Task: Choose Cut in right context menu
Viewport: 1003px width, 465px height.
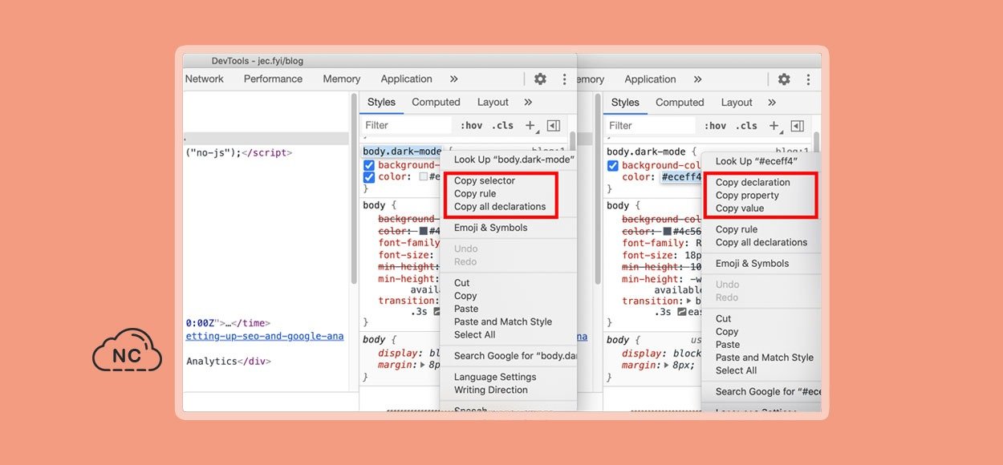Action: coord(723,318)
